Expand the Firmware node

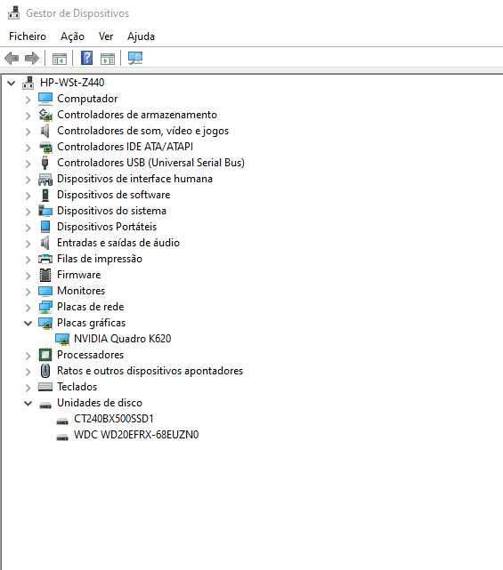[x=28, y=275]
